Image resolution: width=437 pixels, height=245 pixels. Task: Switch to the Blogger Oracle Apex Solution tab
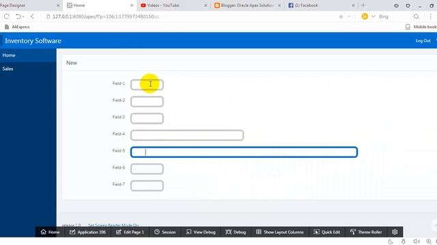click(x=247, y=5)
